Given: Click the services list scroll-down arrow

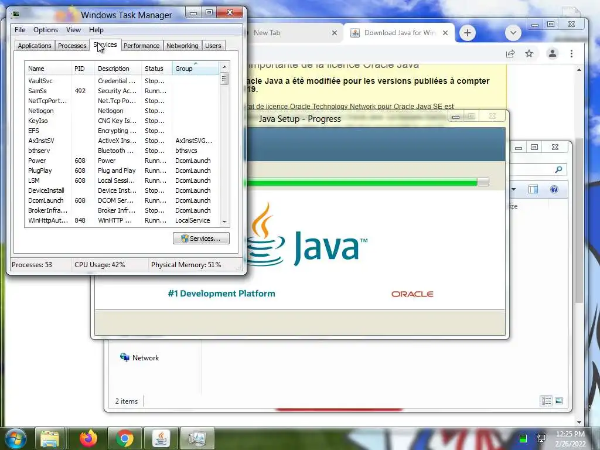Looking at the screenshot, I should (x=224, y=222).
